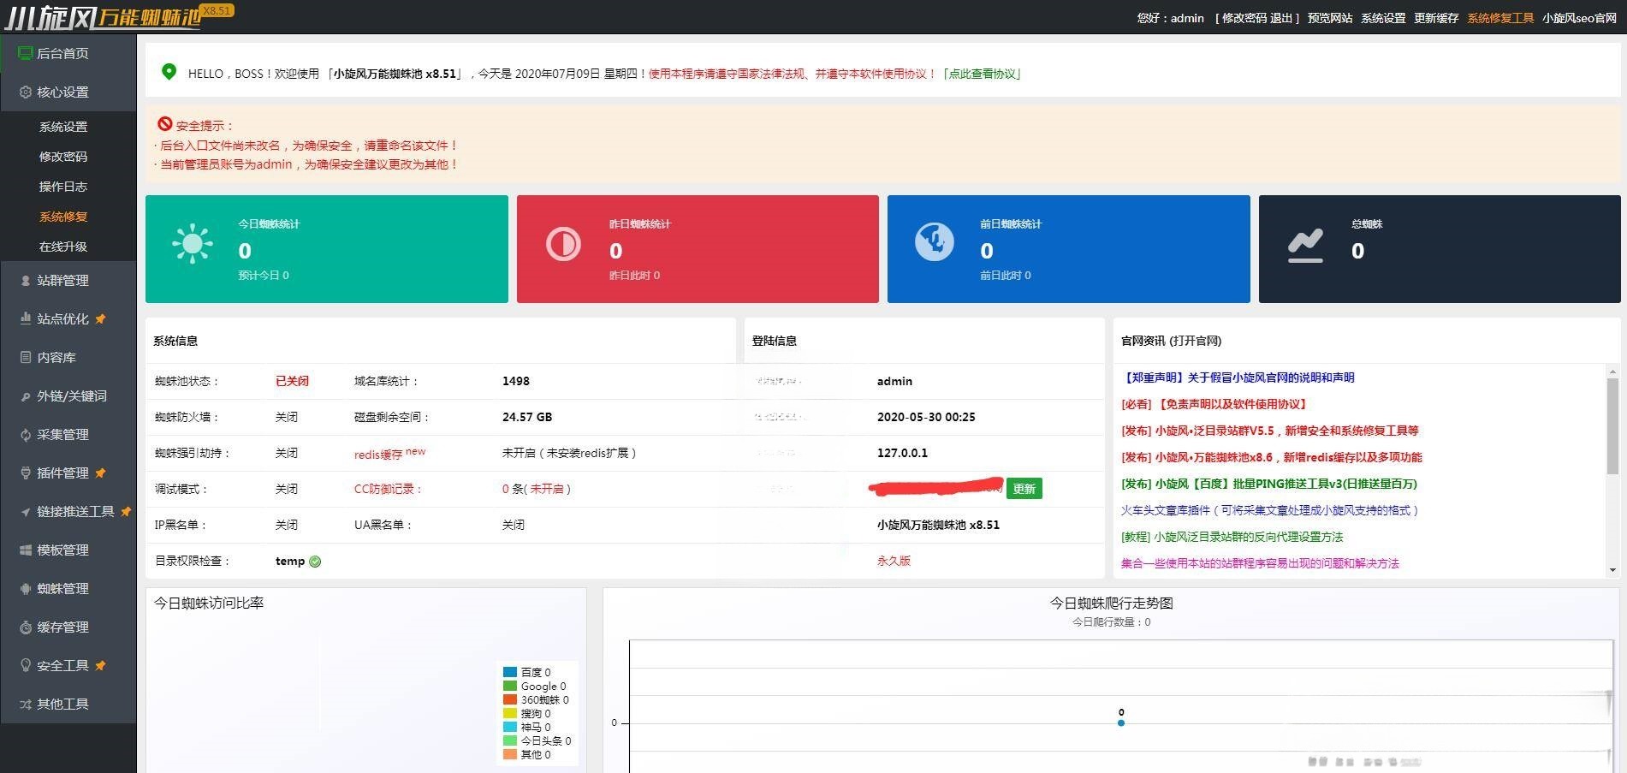Select 蜘蛛管理 in the left menu
Image resolution: width=1627 pixels, height=773 pixels.
[x=60, y=588]
